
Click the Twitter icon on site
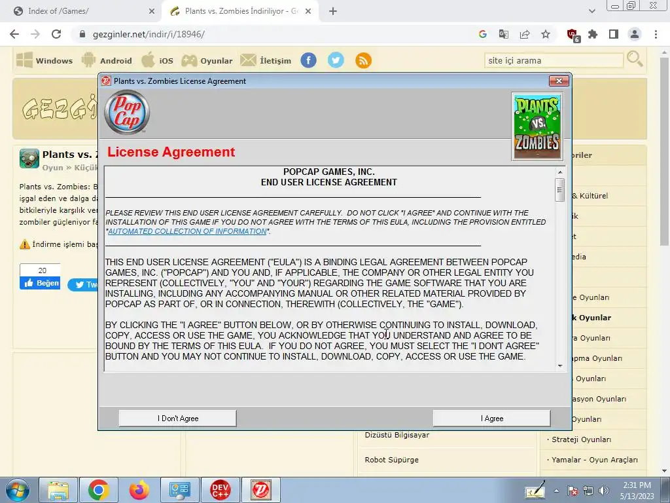click(336, 60)
